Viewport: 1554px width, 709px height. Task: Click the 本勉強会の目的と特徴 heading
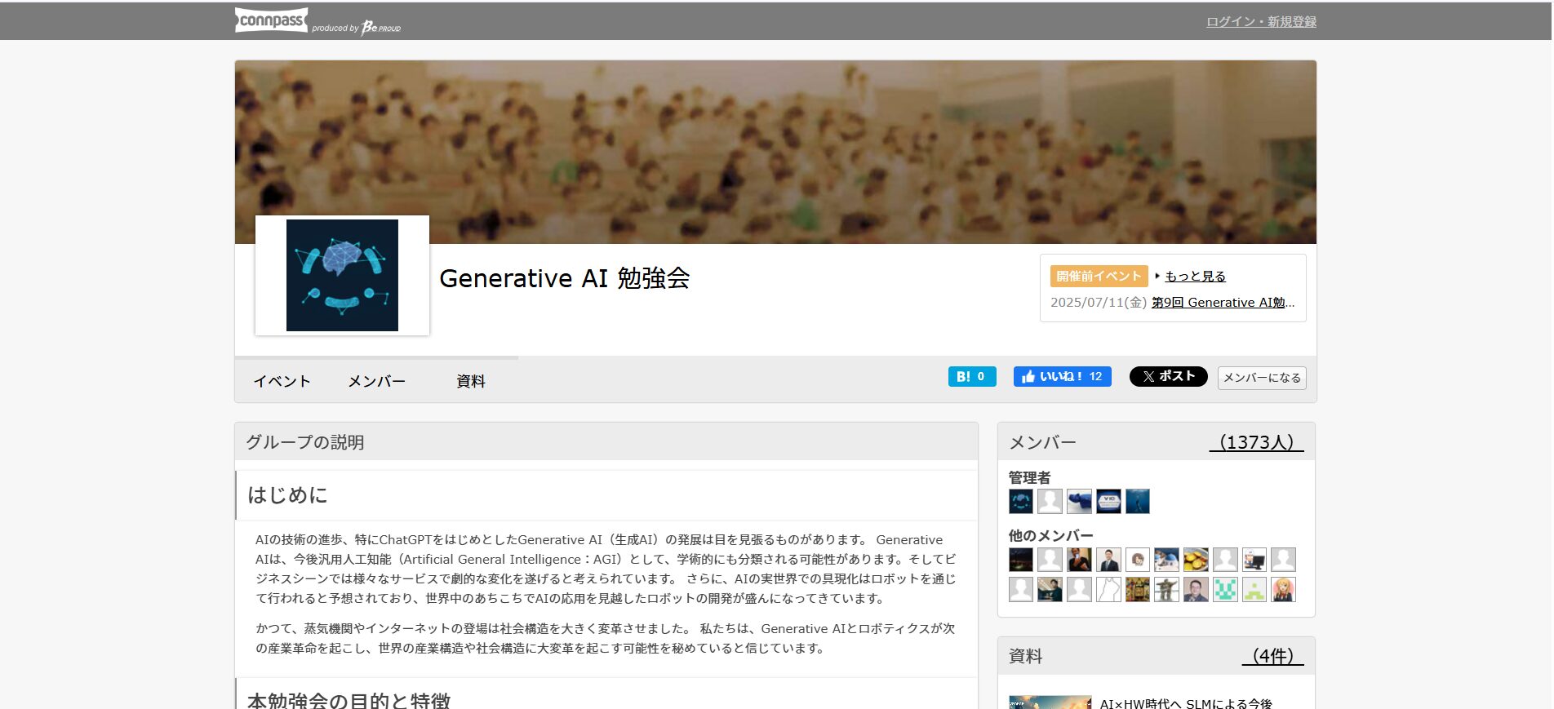click(349, 701)
